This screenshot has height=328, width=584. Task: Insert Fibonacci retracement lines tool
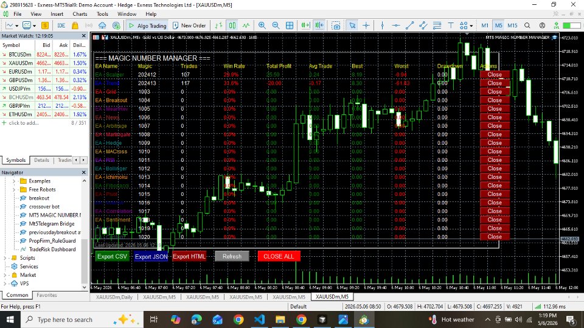[x=437, y=26]
